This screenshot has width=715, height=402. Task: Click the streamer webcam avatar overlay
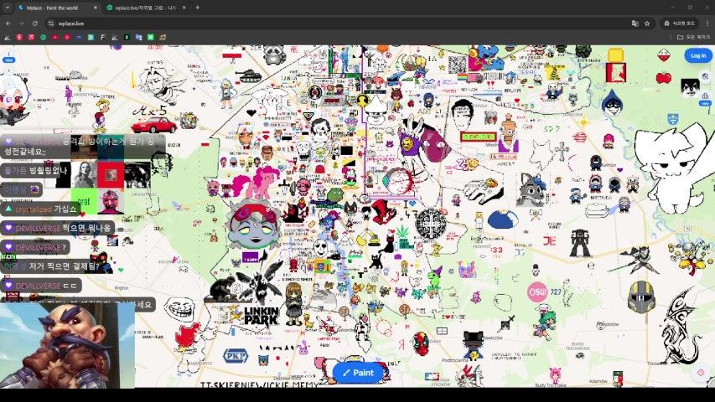click(x=68, y=346)
